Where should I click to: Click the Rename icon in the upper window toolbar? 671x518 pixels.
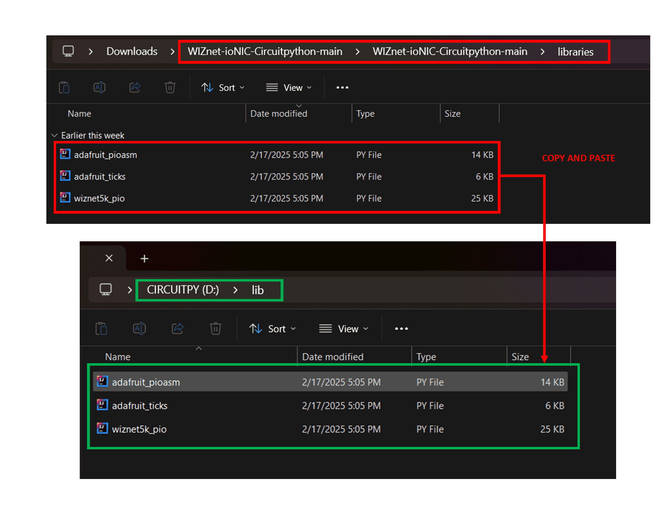[99, 87]
